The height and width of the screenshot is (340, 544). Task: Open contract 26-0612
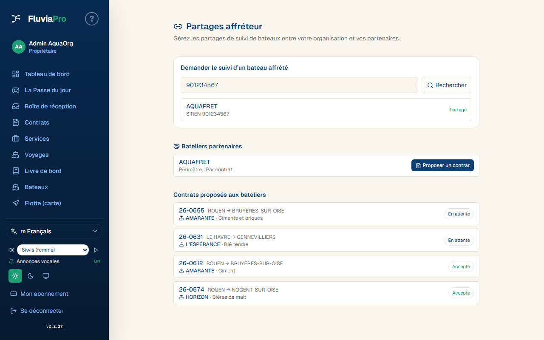point(326,266)
